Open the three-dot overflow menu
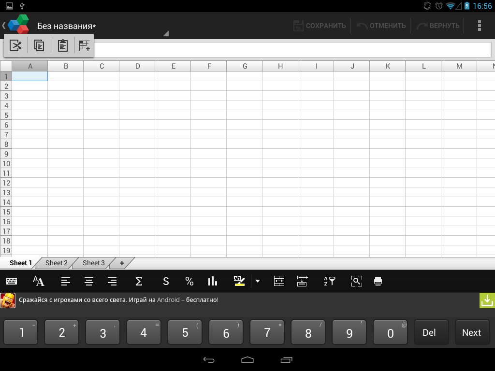This screenshot has width=495, height=371. pyautogui.click(x=480, y=26)
